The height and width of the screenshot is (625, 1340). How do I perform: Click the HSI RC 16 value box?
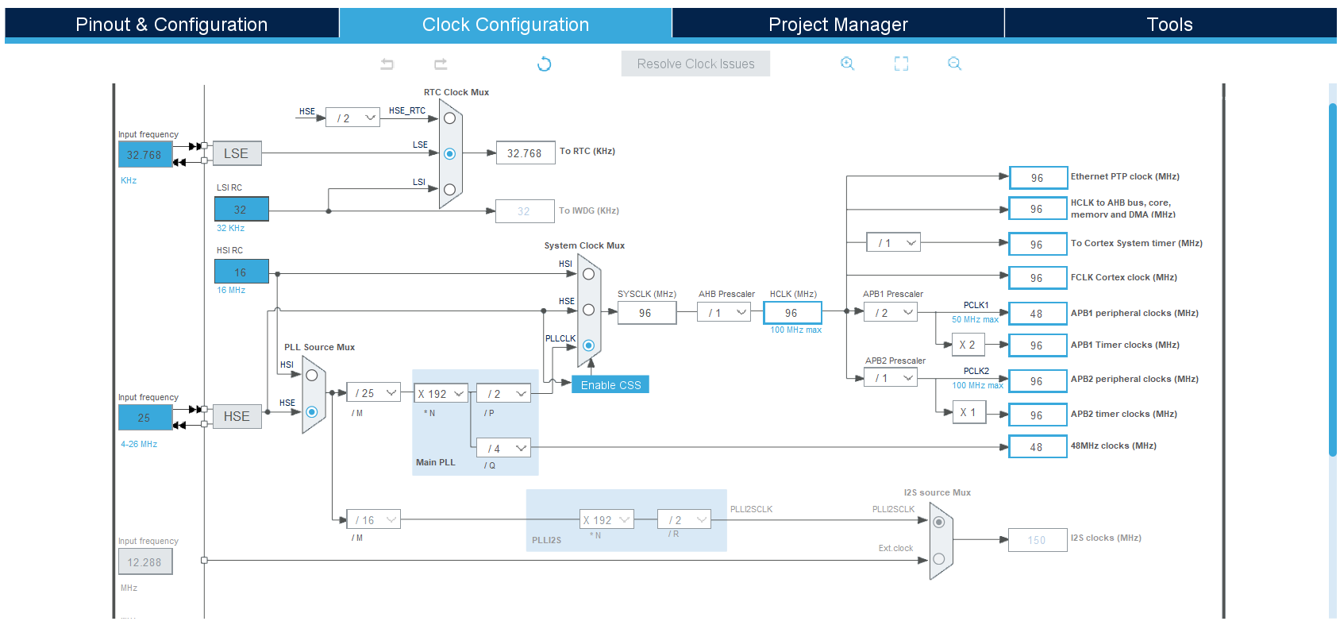point(241,272)
